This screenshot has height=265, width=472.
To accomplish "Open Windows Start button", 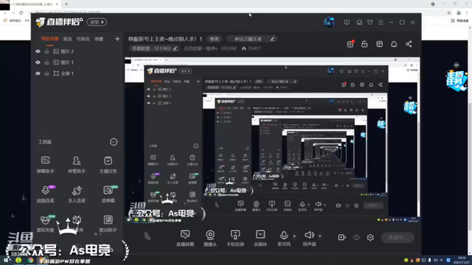I will (x=6, y=260).
